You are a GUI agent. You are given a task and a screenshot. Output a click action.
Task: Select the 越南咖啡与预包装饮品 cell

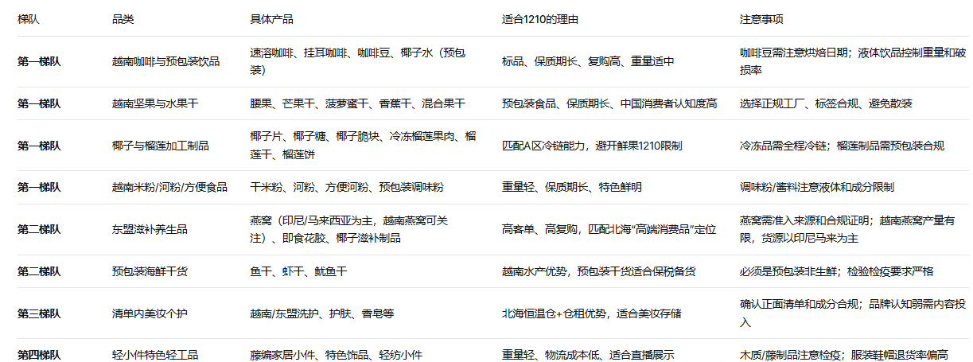(165, 61)
